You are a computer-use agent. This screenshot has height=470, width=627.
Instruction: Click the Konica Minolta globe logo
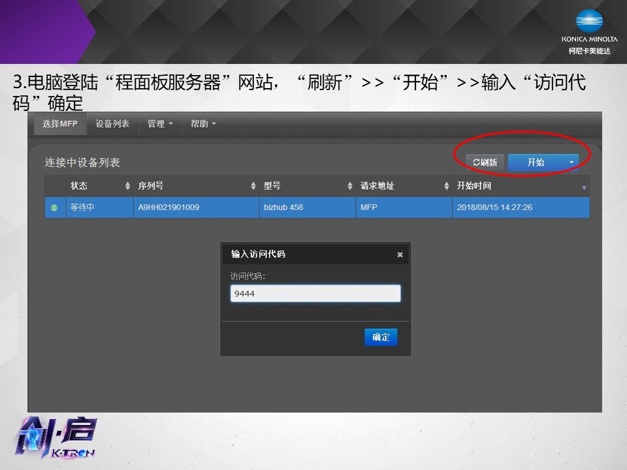pos(589,22)
